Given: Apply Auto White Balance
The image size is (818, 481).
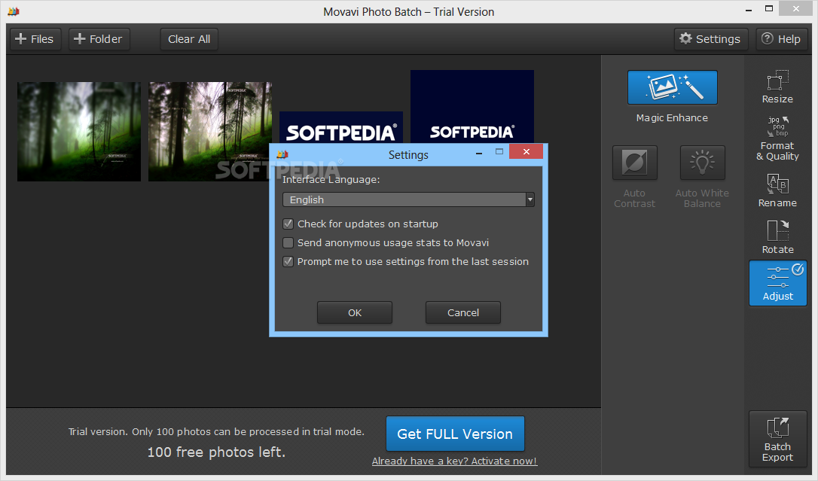Looking at the screenshot, I should [x=702, y=163].
